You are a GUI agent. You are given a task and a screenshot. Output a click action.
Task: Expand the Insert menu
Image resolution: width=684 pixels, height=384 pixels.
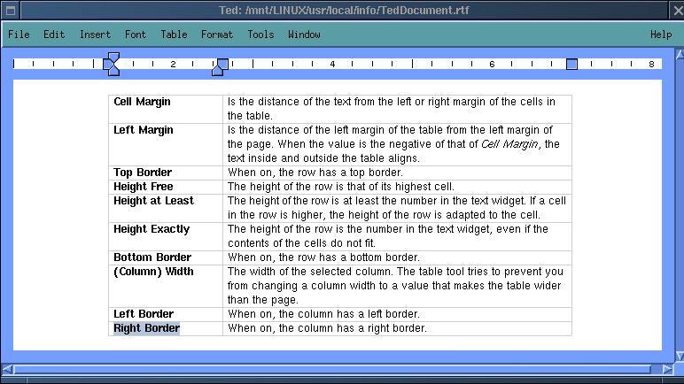pos(95,35)
